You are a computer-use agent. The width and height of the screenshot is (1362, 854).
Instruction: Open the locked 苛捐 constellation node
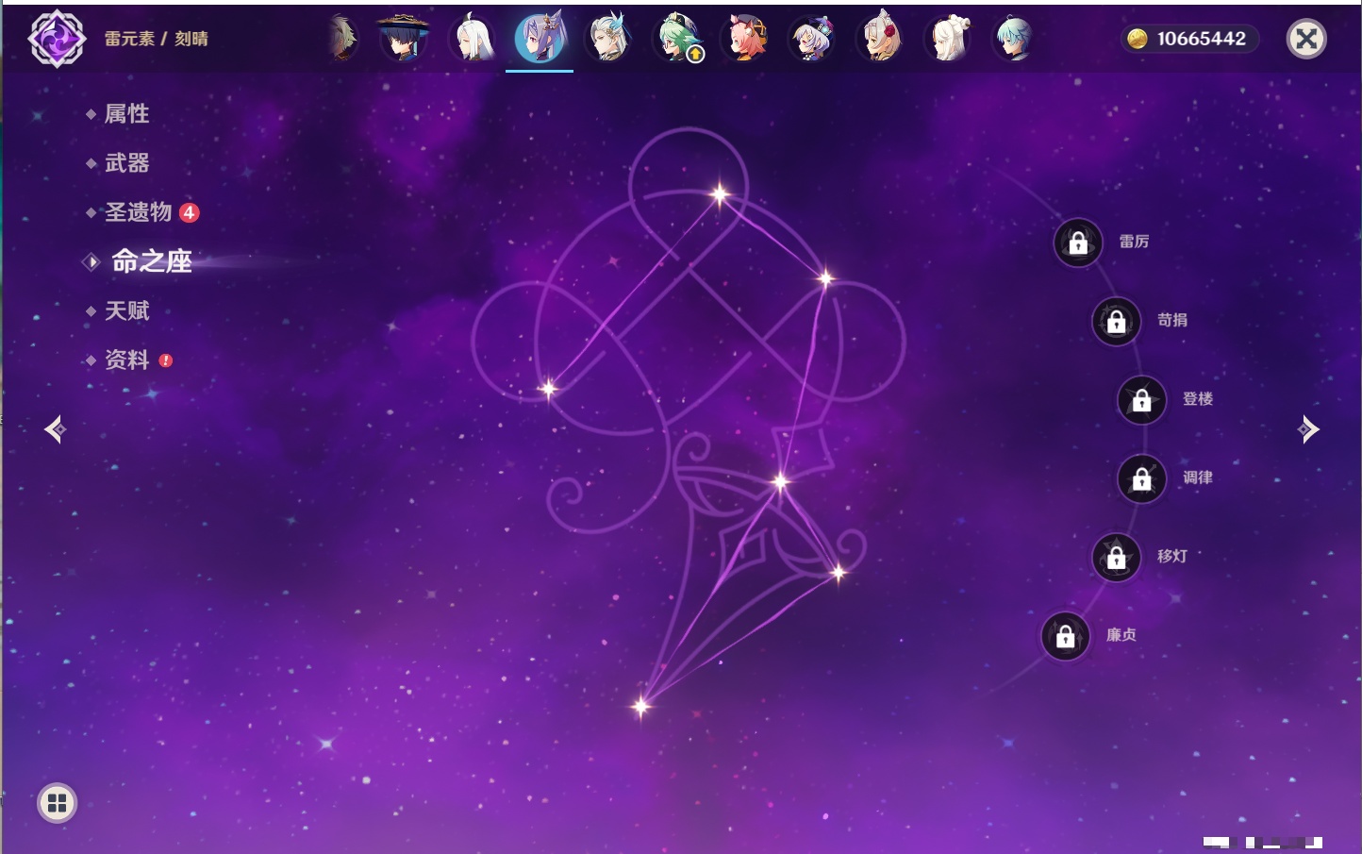pos(1117,321)
